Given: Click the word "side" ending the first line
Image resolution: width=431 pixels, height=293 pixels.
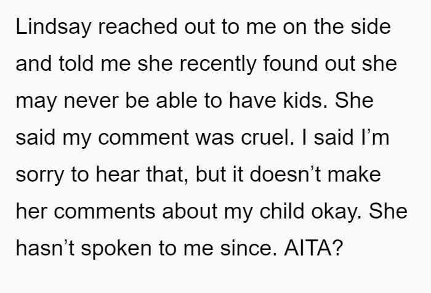Looking at the screenshot, I should (371, 26).
